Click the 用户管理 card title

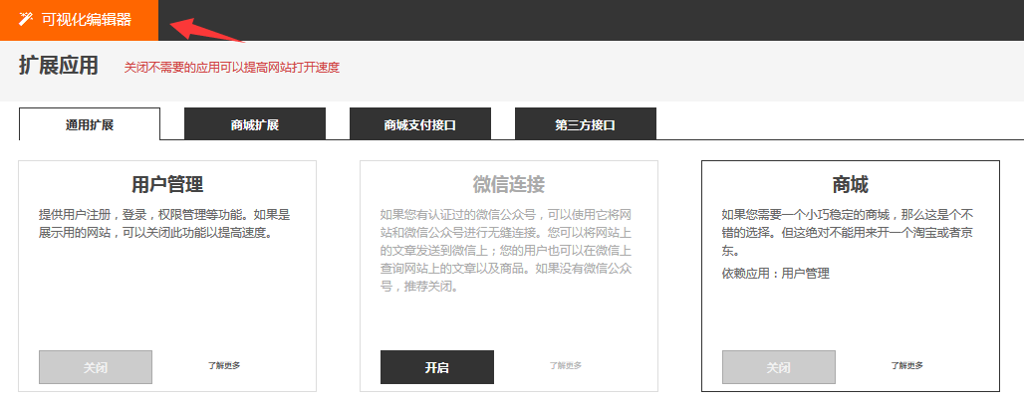click(x=167, y=185)
